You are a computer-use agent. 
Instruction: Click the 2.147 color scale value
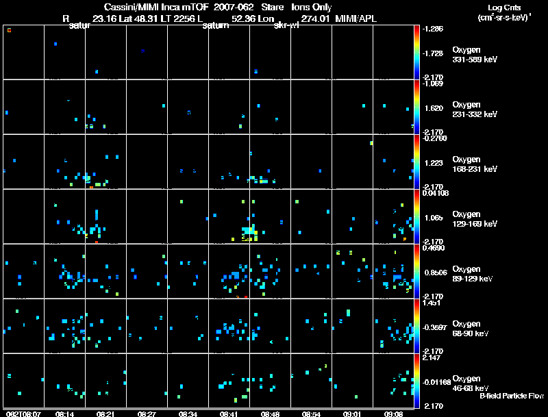[432, 357]
